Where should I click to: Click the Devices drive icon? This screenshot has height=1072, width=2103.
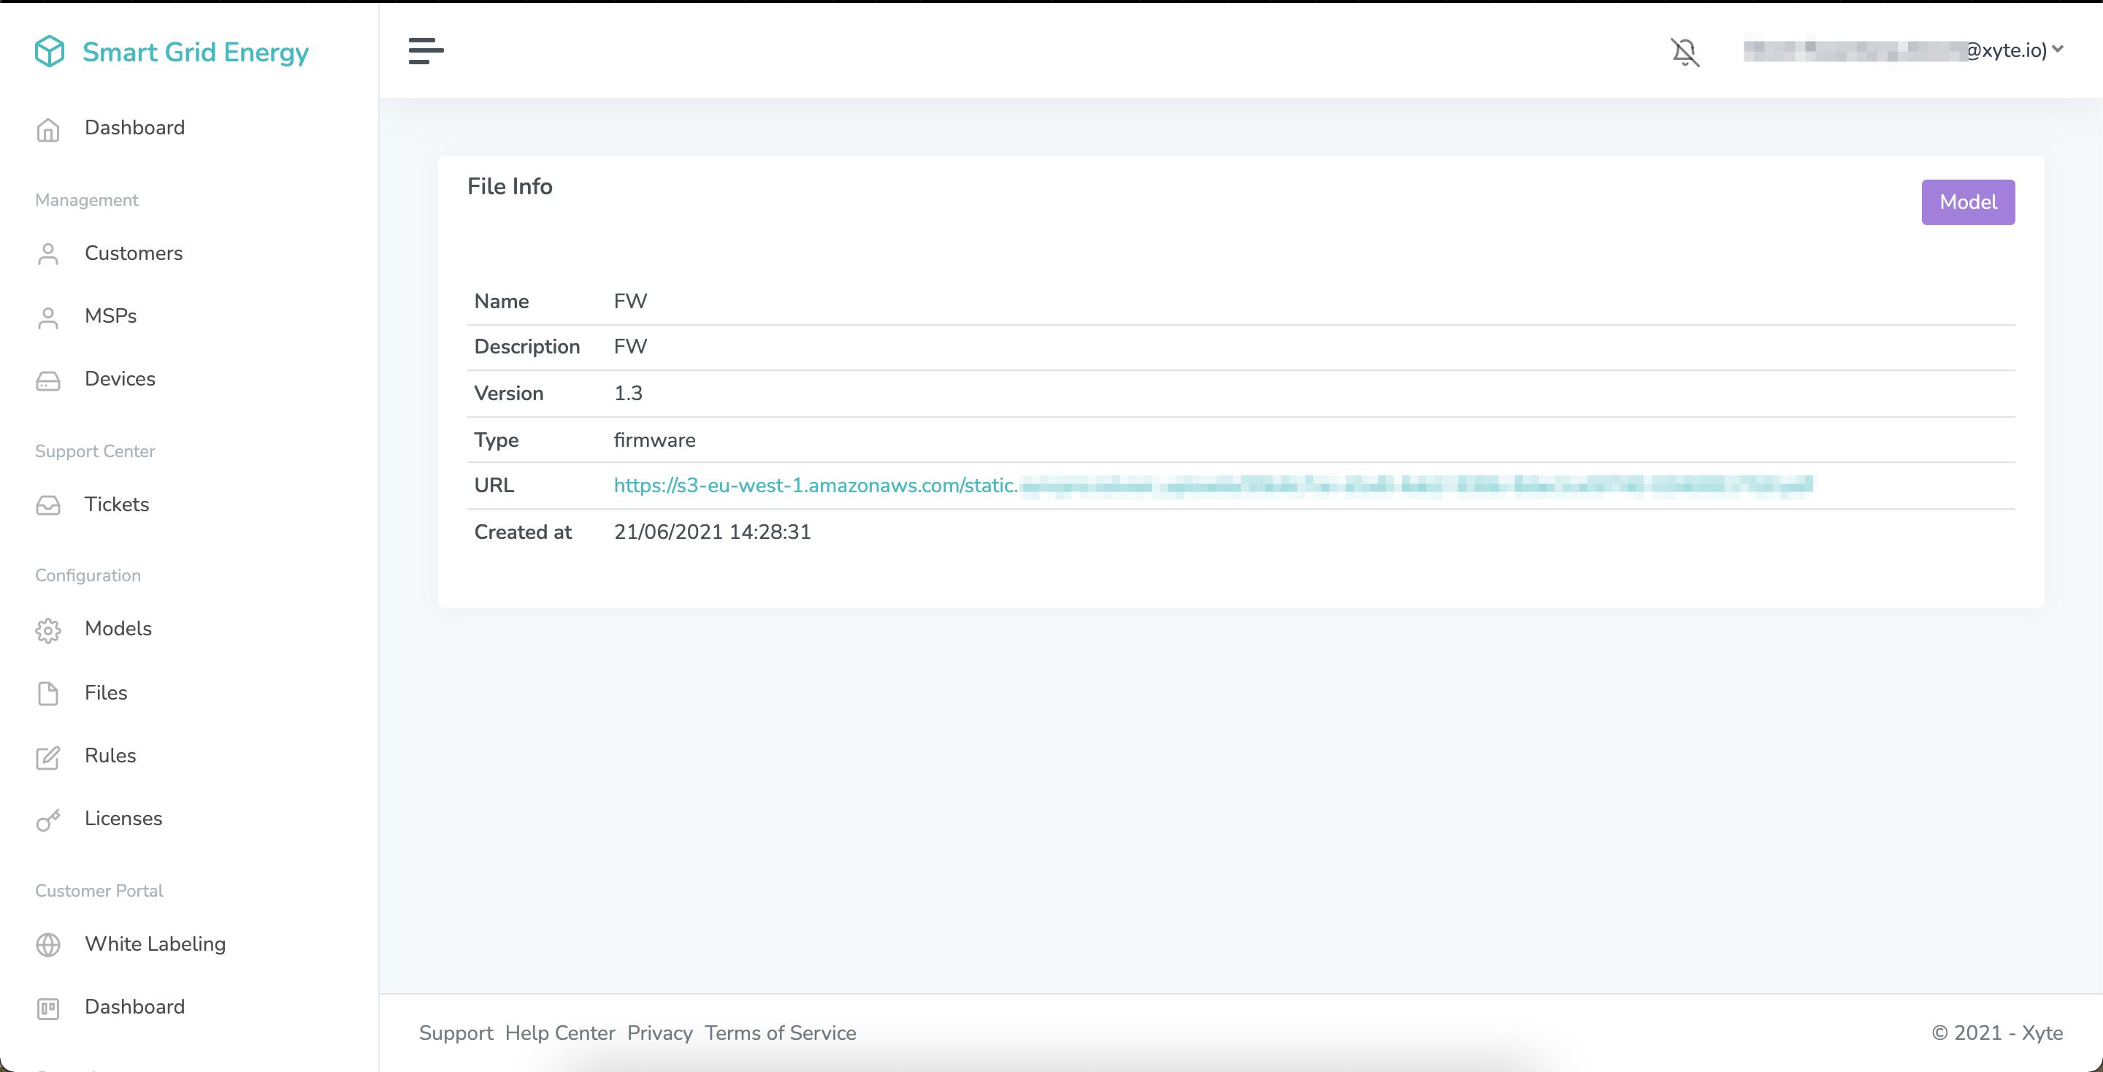[48, 380]
